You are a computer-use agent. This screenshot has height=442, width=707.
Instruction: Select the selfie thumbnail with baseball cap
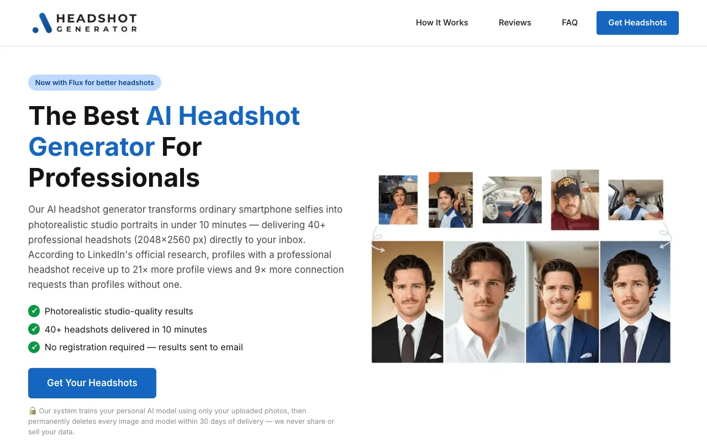pos(575,199)
